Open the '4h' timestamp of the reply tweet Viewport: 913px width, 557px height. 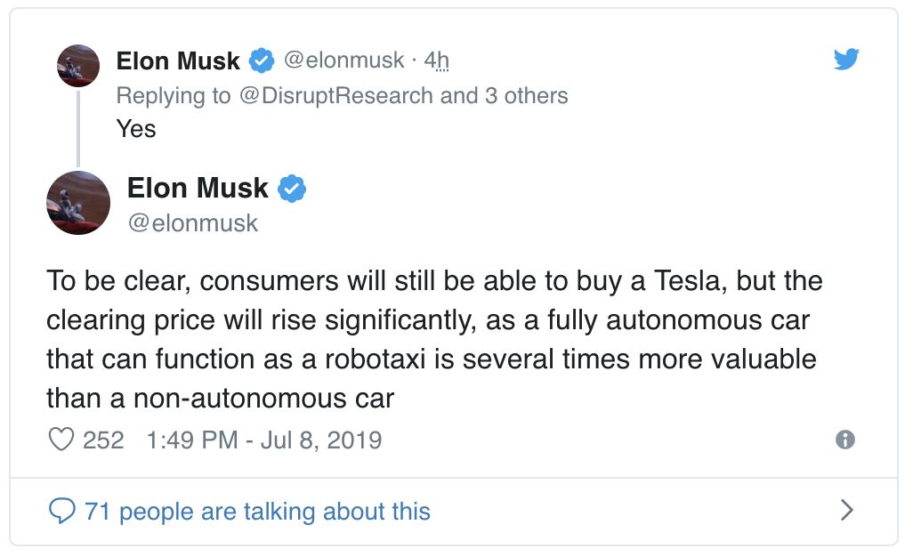[437, 60]
